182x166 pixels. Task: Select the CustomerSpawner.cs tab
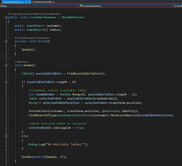coord(13,2)
